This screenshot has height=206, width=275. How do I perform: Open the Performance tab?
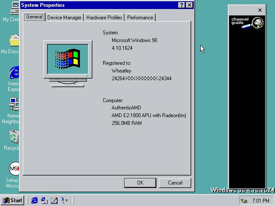pos(140,18)
